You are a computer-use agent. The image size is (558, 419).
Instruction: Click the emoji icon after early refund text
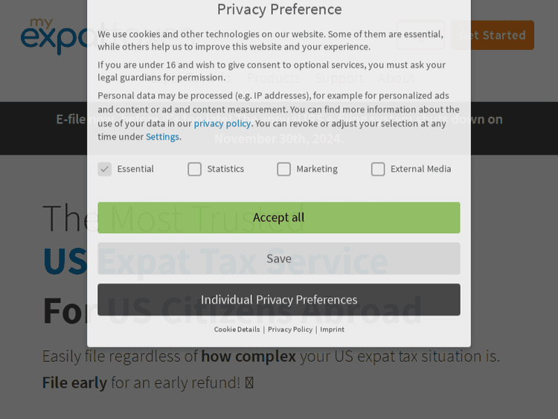coord(249,383)
